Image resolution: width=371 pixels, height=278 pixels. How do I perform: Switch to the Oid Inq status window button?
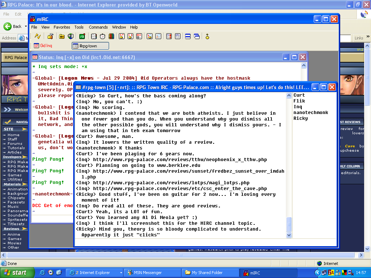coord(43,46)
